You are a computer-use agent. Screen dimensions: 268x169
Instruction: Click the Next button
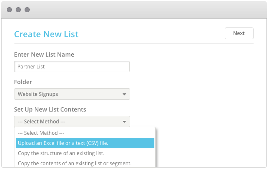pyautogui.click(x=239, y=33)
